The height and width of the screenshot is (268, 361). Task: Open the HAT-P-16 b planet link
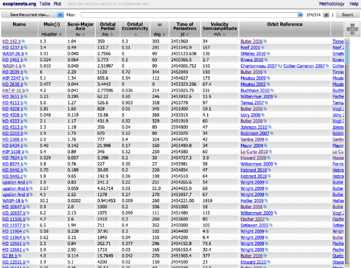13,90
